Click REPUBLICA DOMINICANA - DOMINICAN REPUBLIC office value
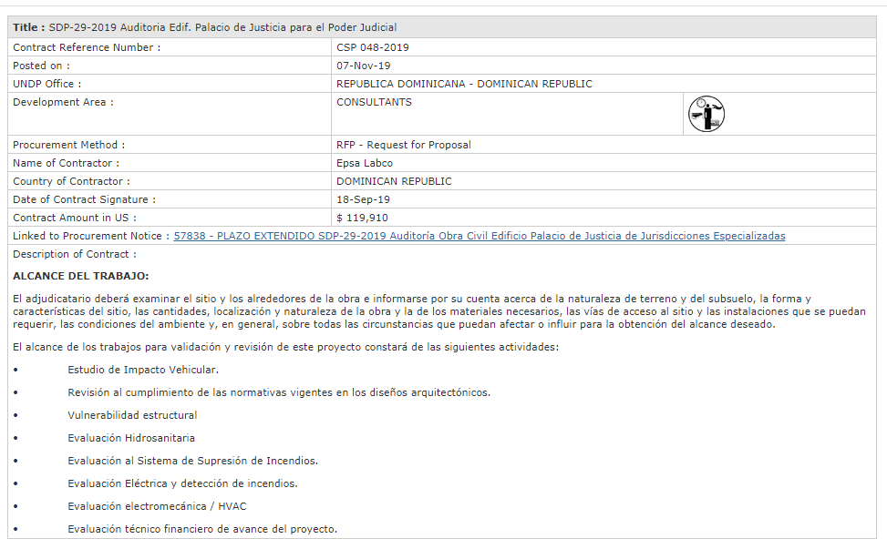887x549 pixels. [464, 84]
